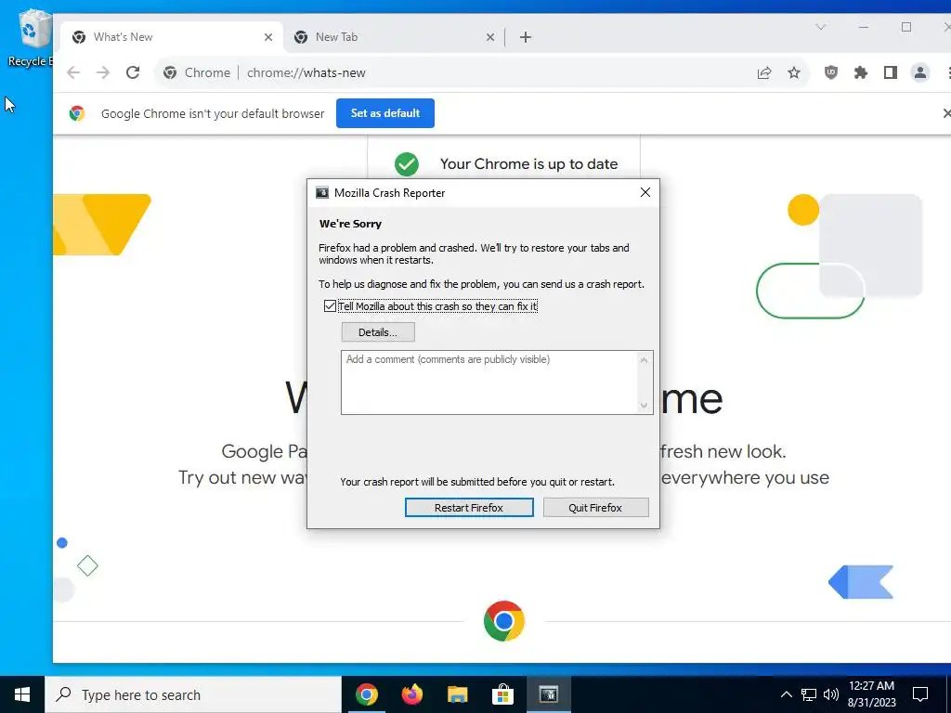Viewport: 951px width, 713px height.
Task: Click 'Your Chrome is up to date' text
Action: pyautogui.click(x=528, y=163)
